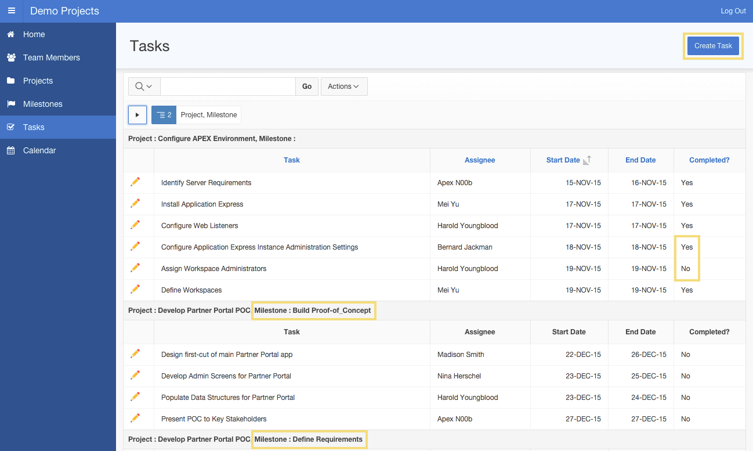Sort by Start Date column header
The height and width of the screenshot is (451, 753).
coord(563,160)
